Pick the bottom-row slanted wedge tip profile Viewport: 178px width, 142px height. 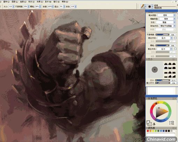(174, 77)
